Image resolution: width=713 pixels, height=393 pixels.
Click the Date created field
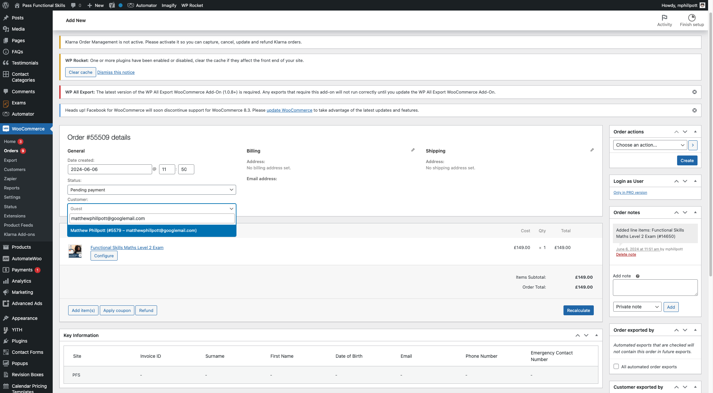(x=110, y=169)
